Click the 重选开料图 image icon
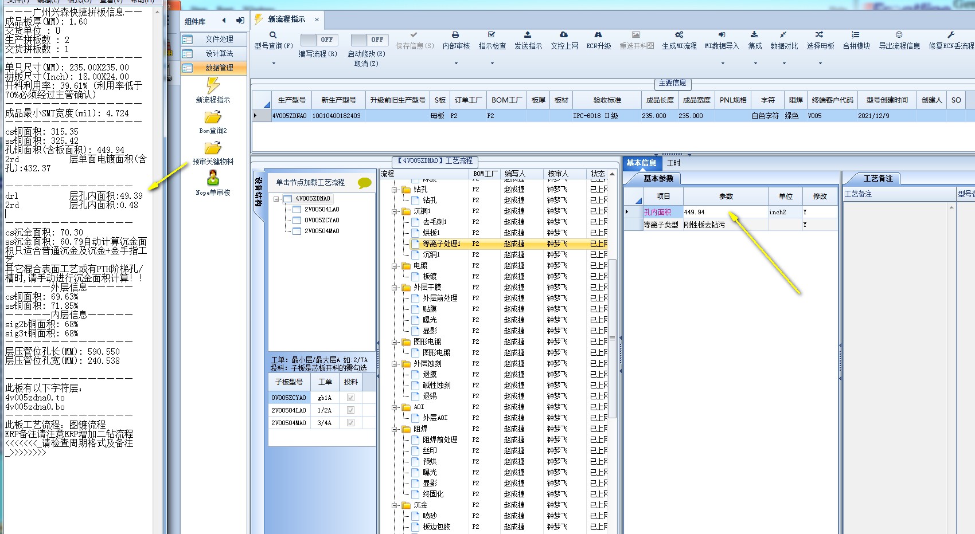The width and height of the screenshot is (975, 534). (636, 35)
